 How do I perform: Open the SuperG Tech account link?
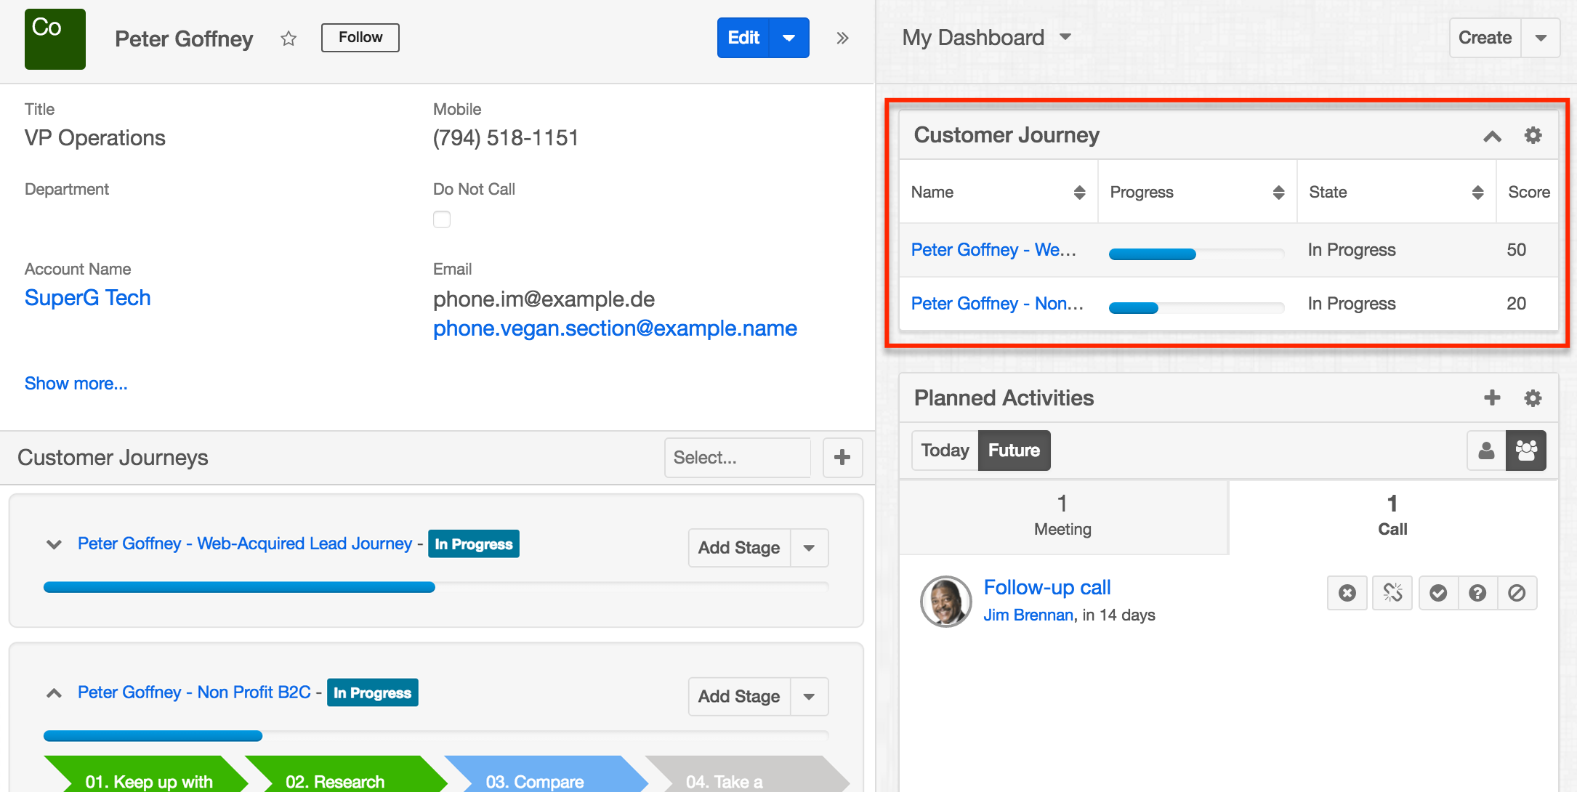tap(88, 298)
